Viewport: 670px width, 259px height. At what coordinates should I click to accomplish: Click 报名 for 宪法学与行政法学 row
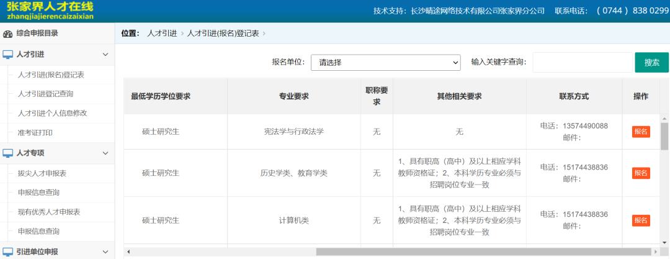click(641, 132)
